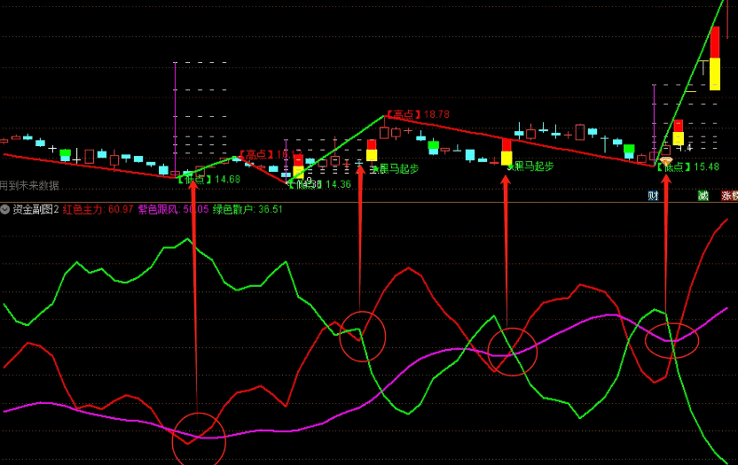The image size is (738, 465).
Task: Click the 低点 14.36 price label
Action: [319, 184]
